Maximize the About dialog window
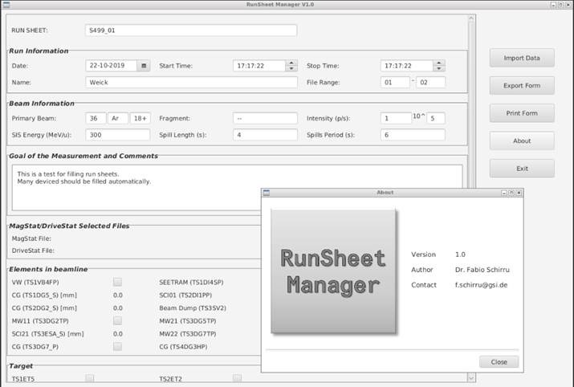The image size is (574, 387). (510, 193)
